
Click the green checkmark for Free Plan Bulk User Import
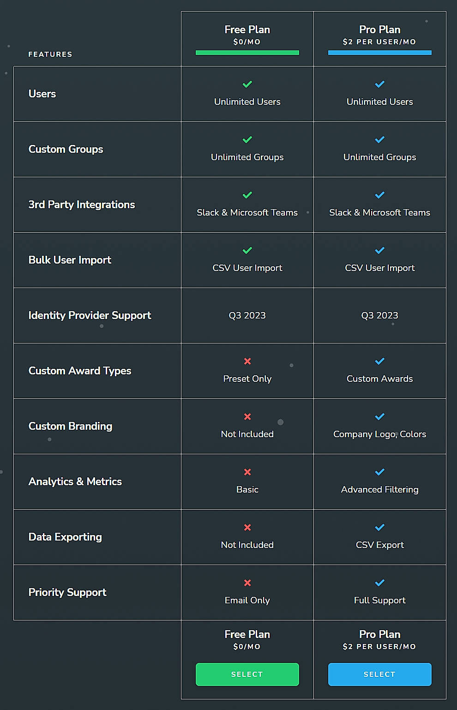247,251
